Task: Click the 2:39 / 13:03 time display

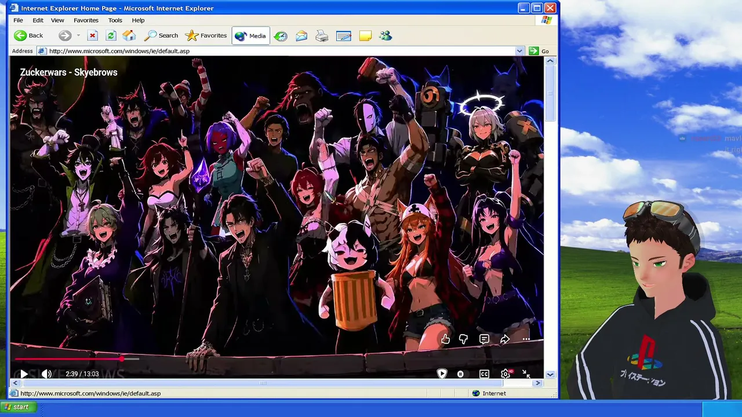Action: tap(82, 374)
